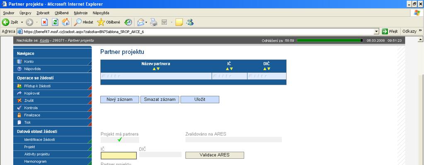424x165 pixels.
Task: Open the Nápověda menu
Action: 101,13
